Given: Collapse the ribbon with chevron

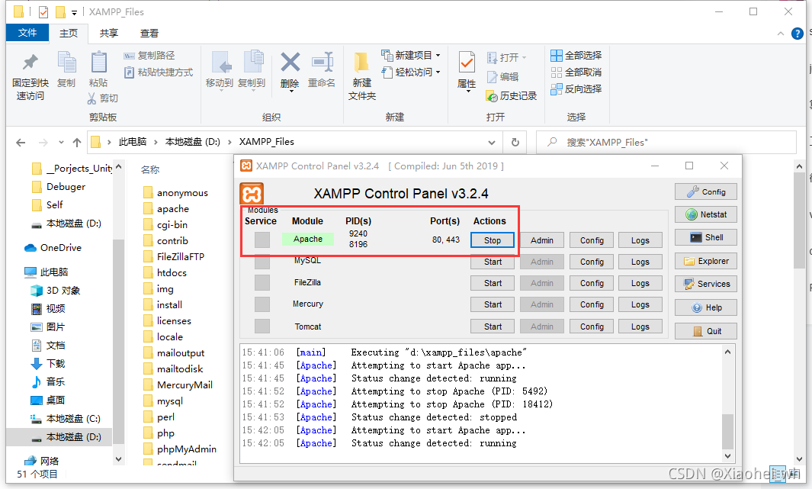Looking at the screenshot, I should point(781,34).
